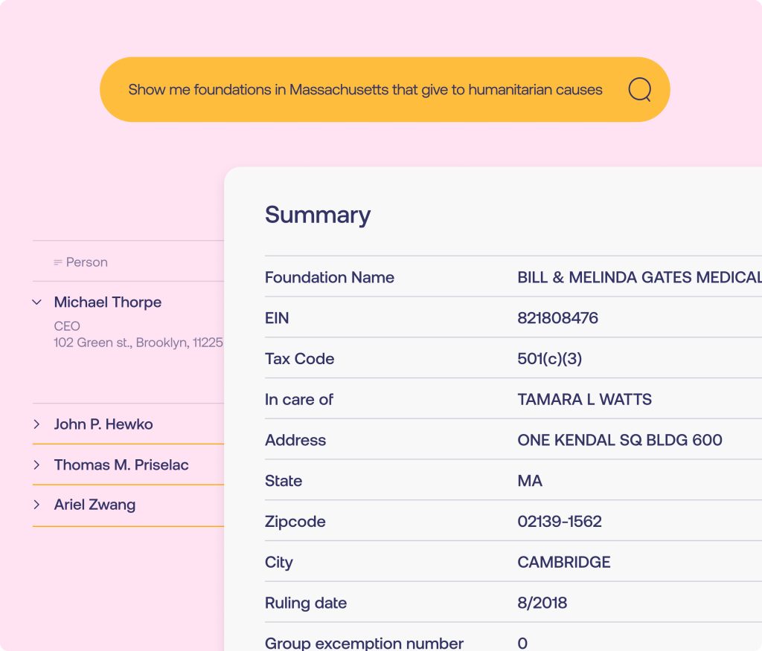This screenshot has width=762, height=651.
Task: Click the Foundation Name label
Action: tap(329, 277)
